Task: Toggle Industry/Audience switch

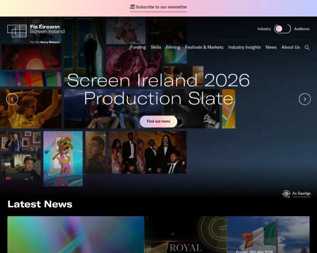Action: (x=283, y=28)
